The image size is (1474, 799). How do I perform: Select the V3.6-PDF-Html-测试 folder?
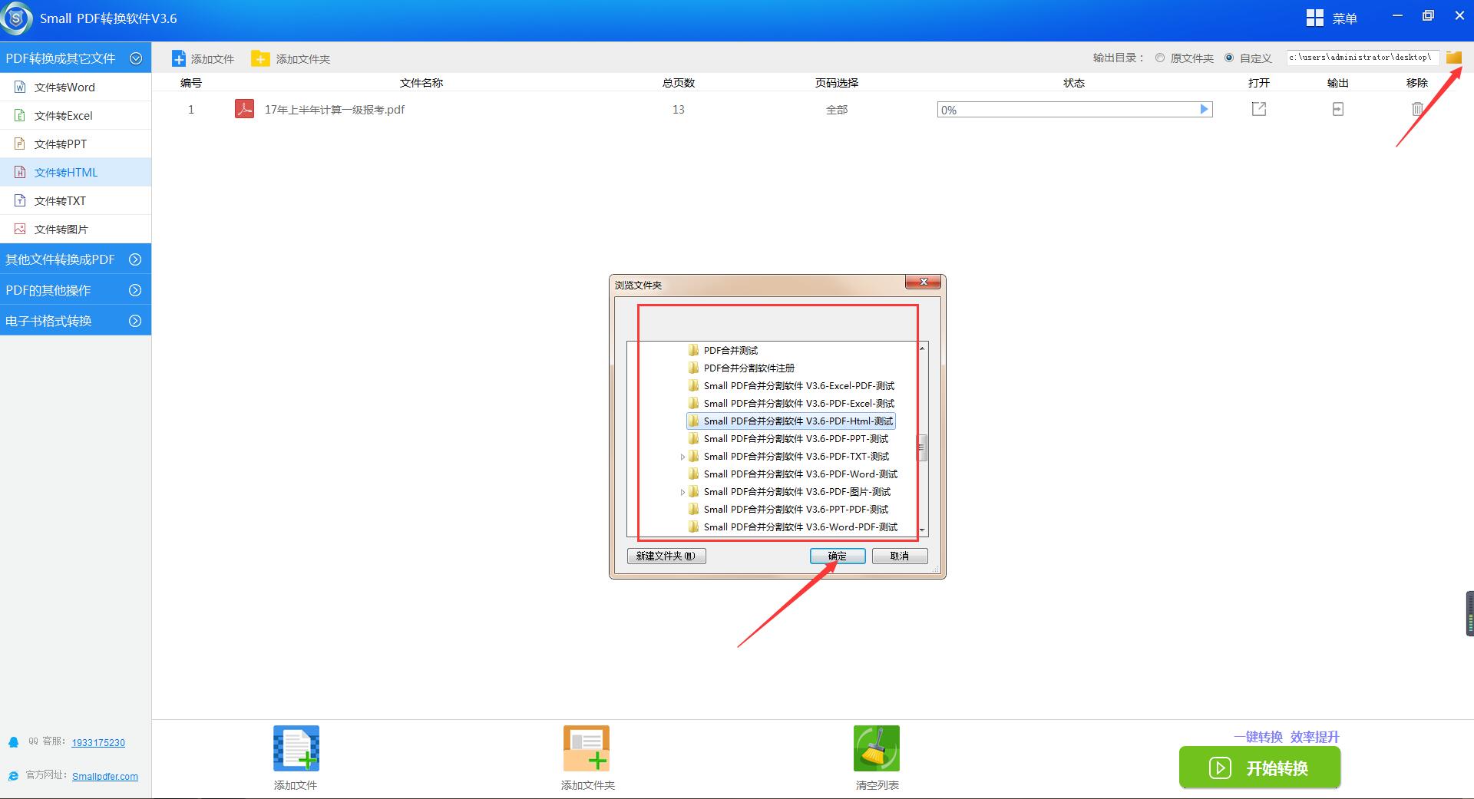[x=791, y=421]
